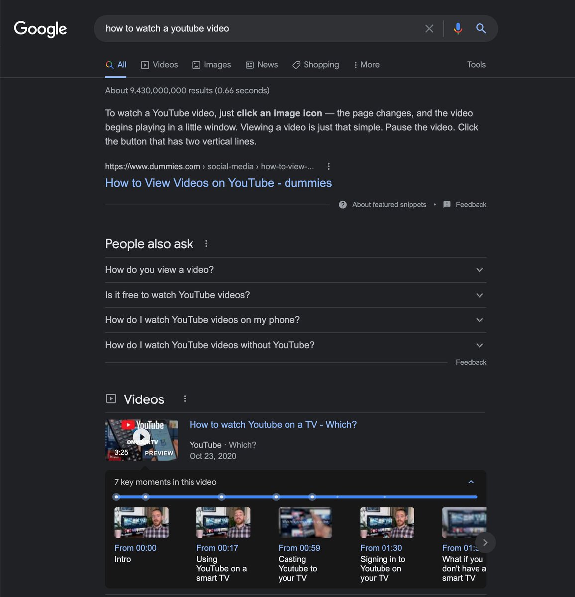575x597 pixels.
Task: Open Intro key moment thumbnail
Action: (x=141, y=522)
